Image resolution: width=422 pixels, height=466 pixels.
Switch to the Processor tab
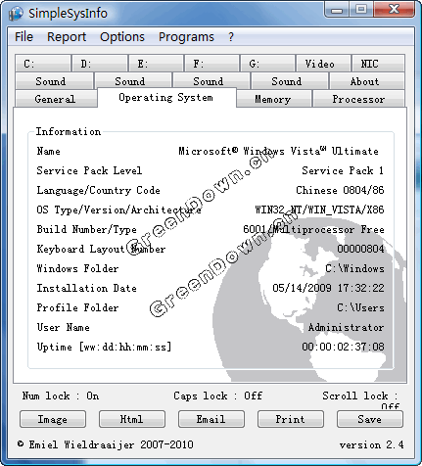click(x=358, y=99)
